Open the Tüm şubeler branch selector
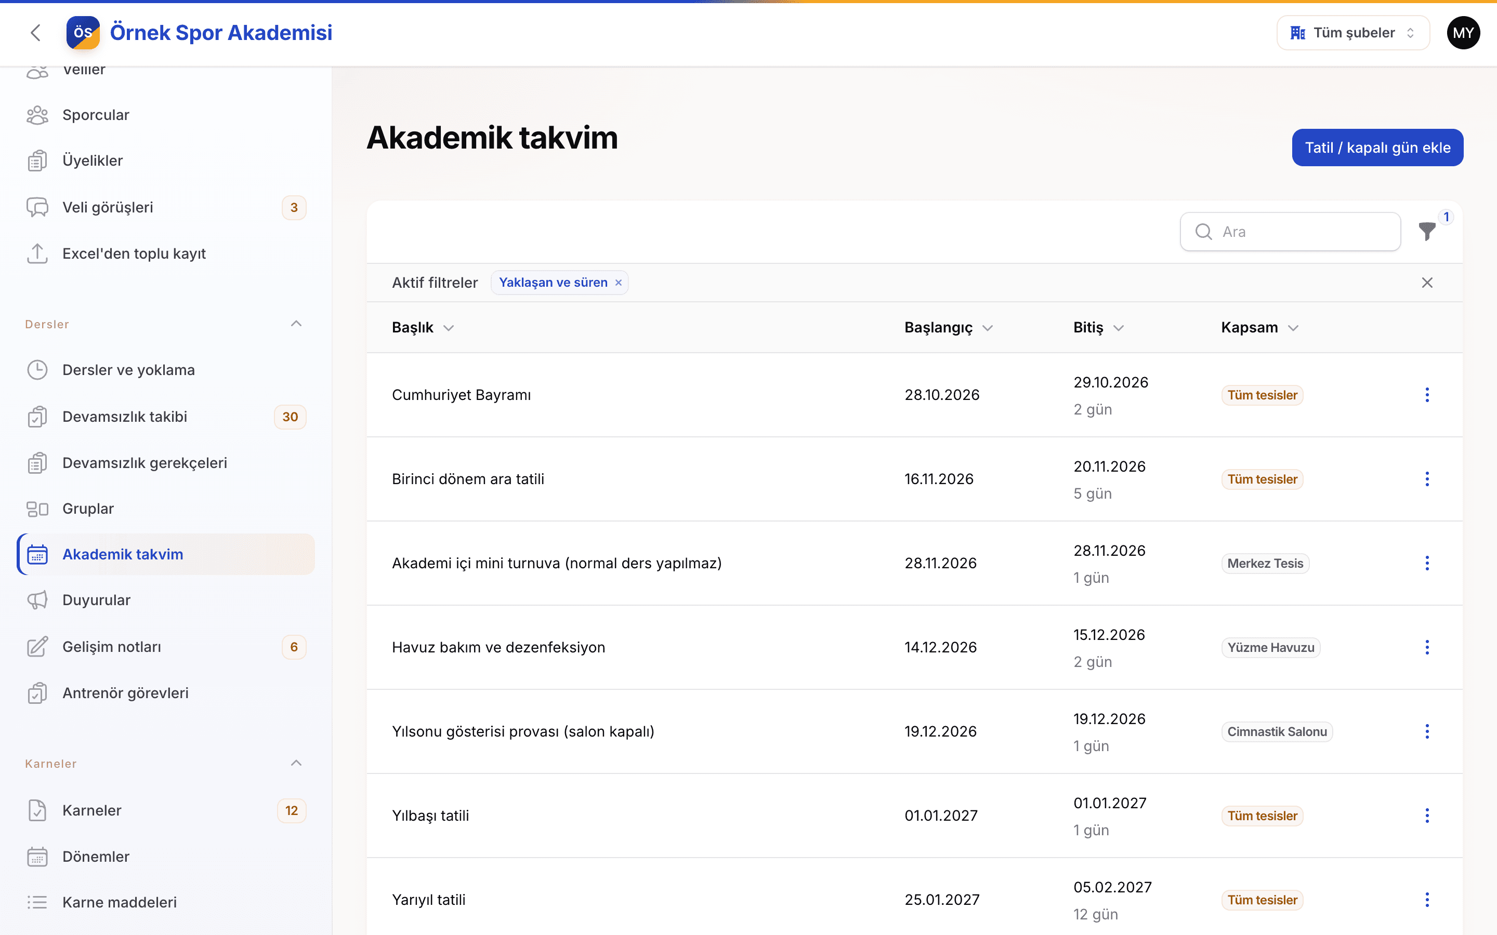This screenshot has width=1497, height=935. coord(1352,33)
